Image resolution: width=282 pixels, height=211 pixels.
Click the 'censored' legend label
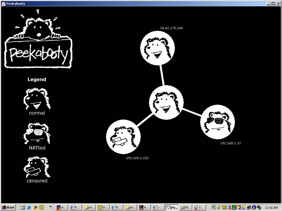pyautogui.click(x=37, y=181)
